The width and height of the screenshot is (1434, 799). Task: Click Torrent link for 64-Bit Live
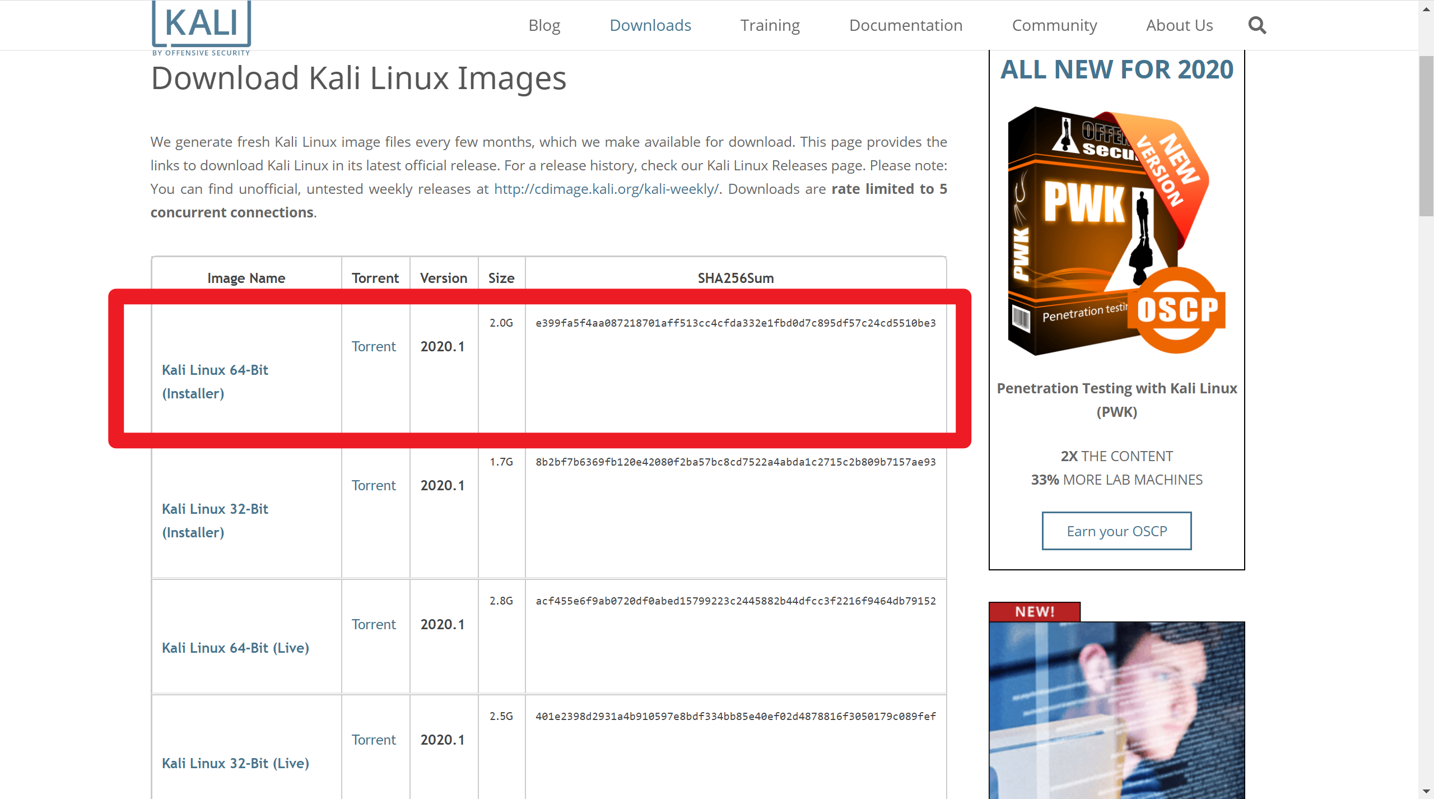[x=374, y=624]
